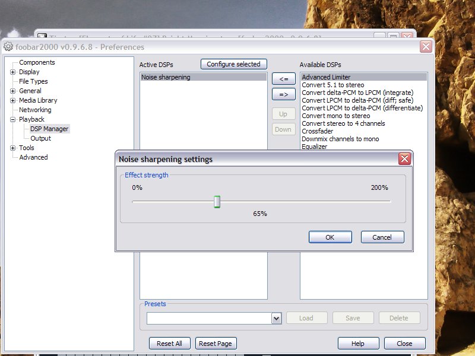Select File Types in the preferences tree

pos(33,81)
